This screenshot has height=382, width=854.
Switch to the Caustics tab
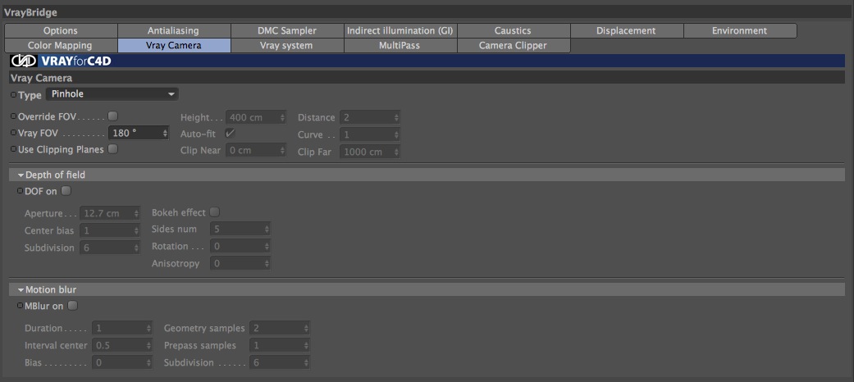(514, 31)
